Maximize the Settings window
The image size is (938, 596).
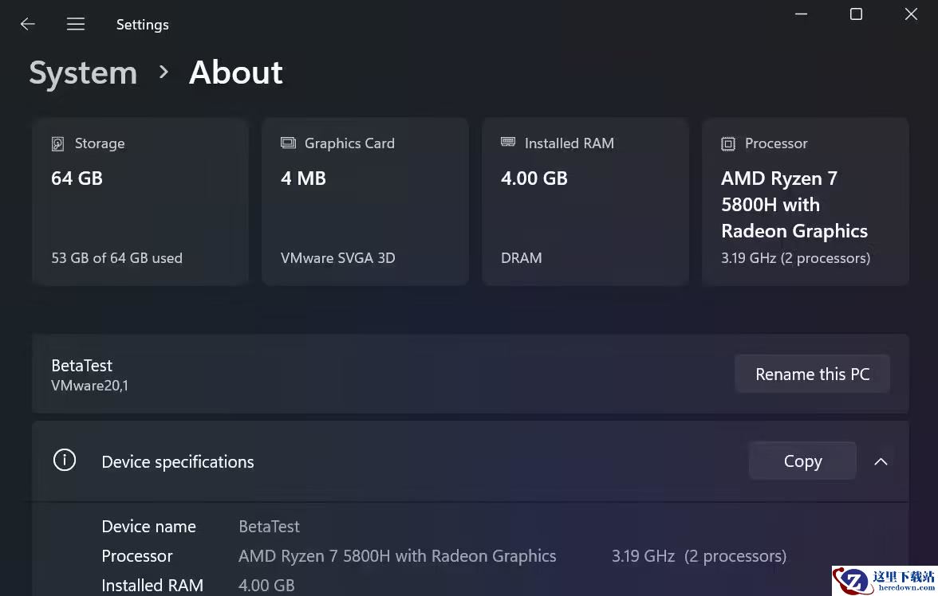(856, 14)
